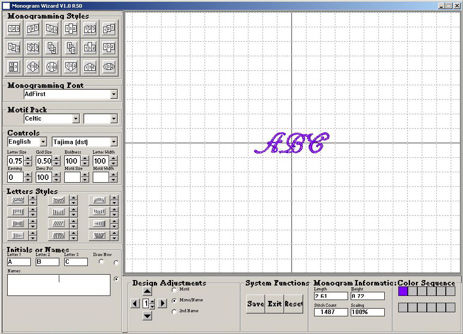Nudge the design right with the right arrow

(x=162, y=303)
